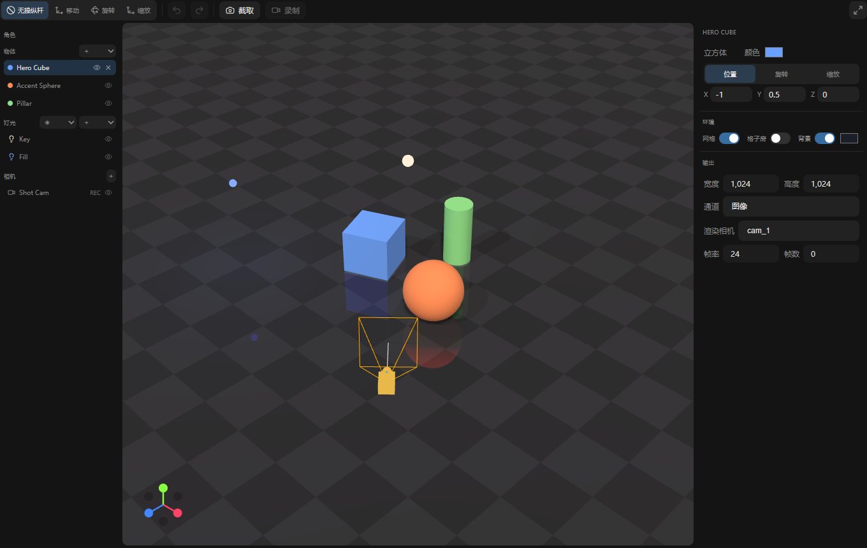867x548 pixels.
Task: Click the blue Z axis gizmo handle
Action: click(x=149, y=513)
